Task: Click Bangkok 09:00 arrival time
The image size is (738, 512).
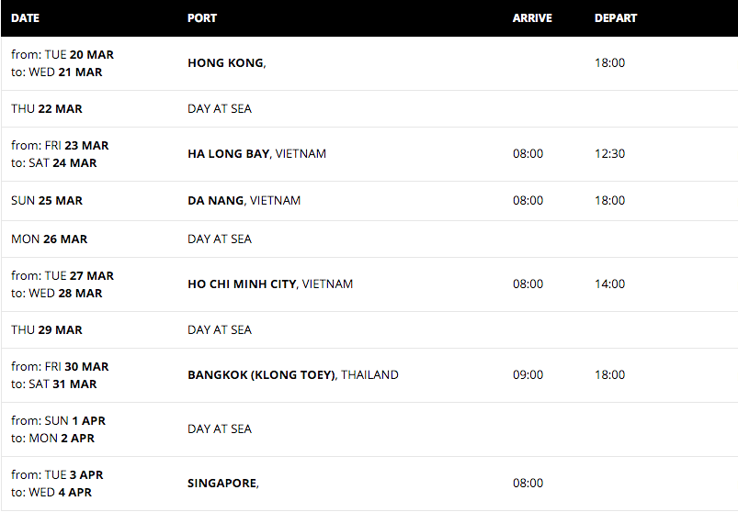Action: point(528,375)
